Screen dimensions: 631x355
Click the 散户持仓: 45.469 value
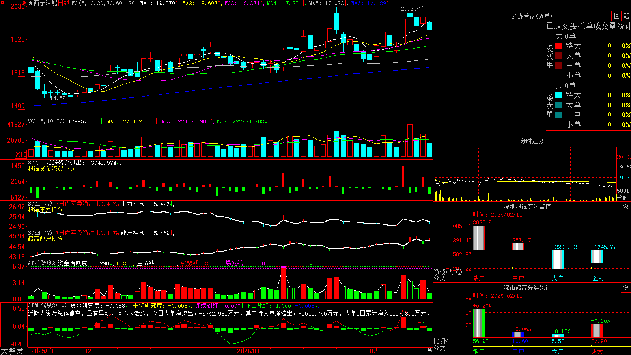tap(146, 233)
